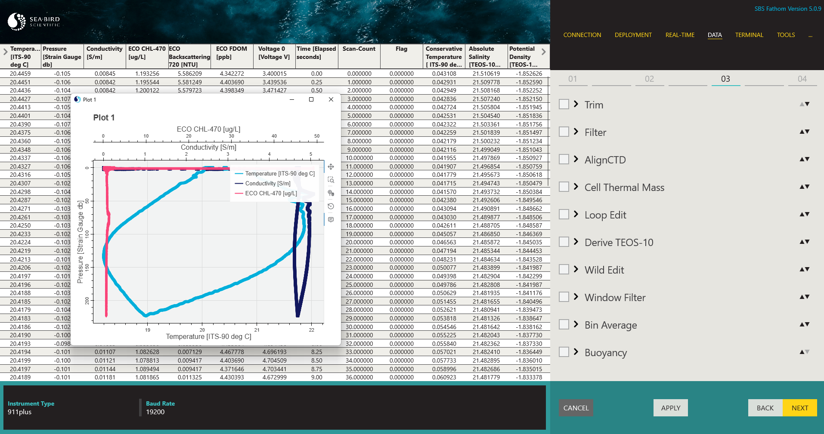Click the Sea-Bird Scientific logo

(x=34, y=22)
